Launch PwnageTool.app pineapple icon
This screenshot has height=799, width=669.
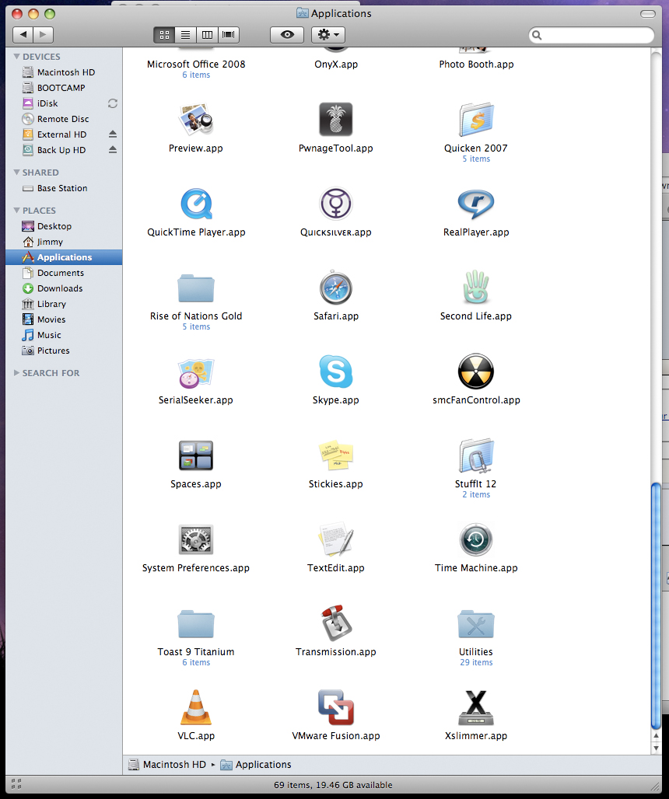pos(335,119)
